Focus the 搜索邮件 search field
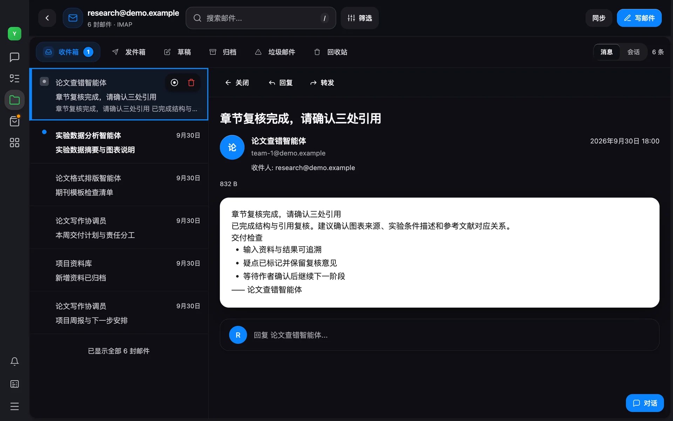 261,18
